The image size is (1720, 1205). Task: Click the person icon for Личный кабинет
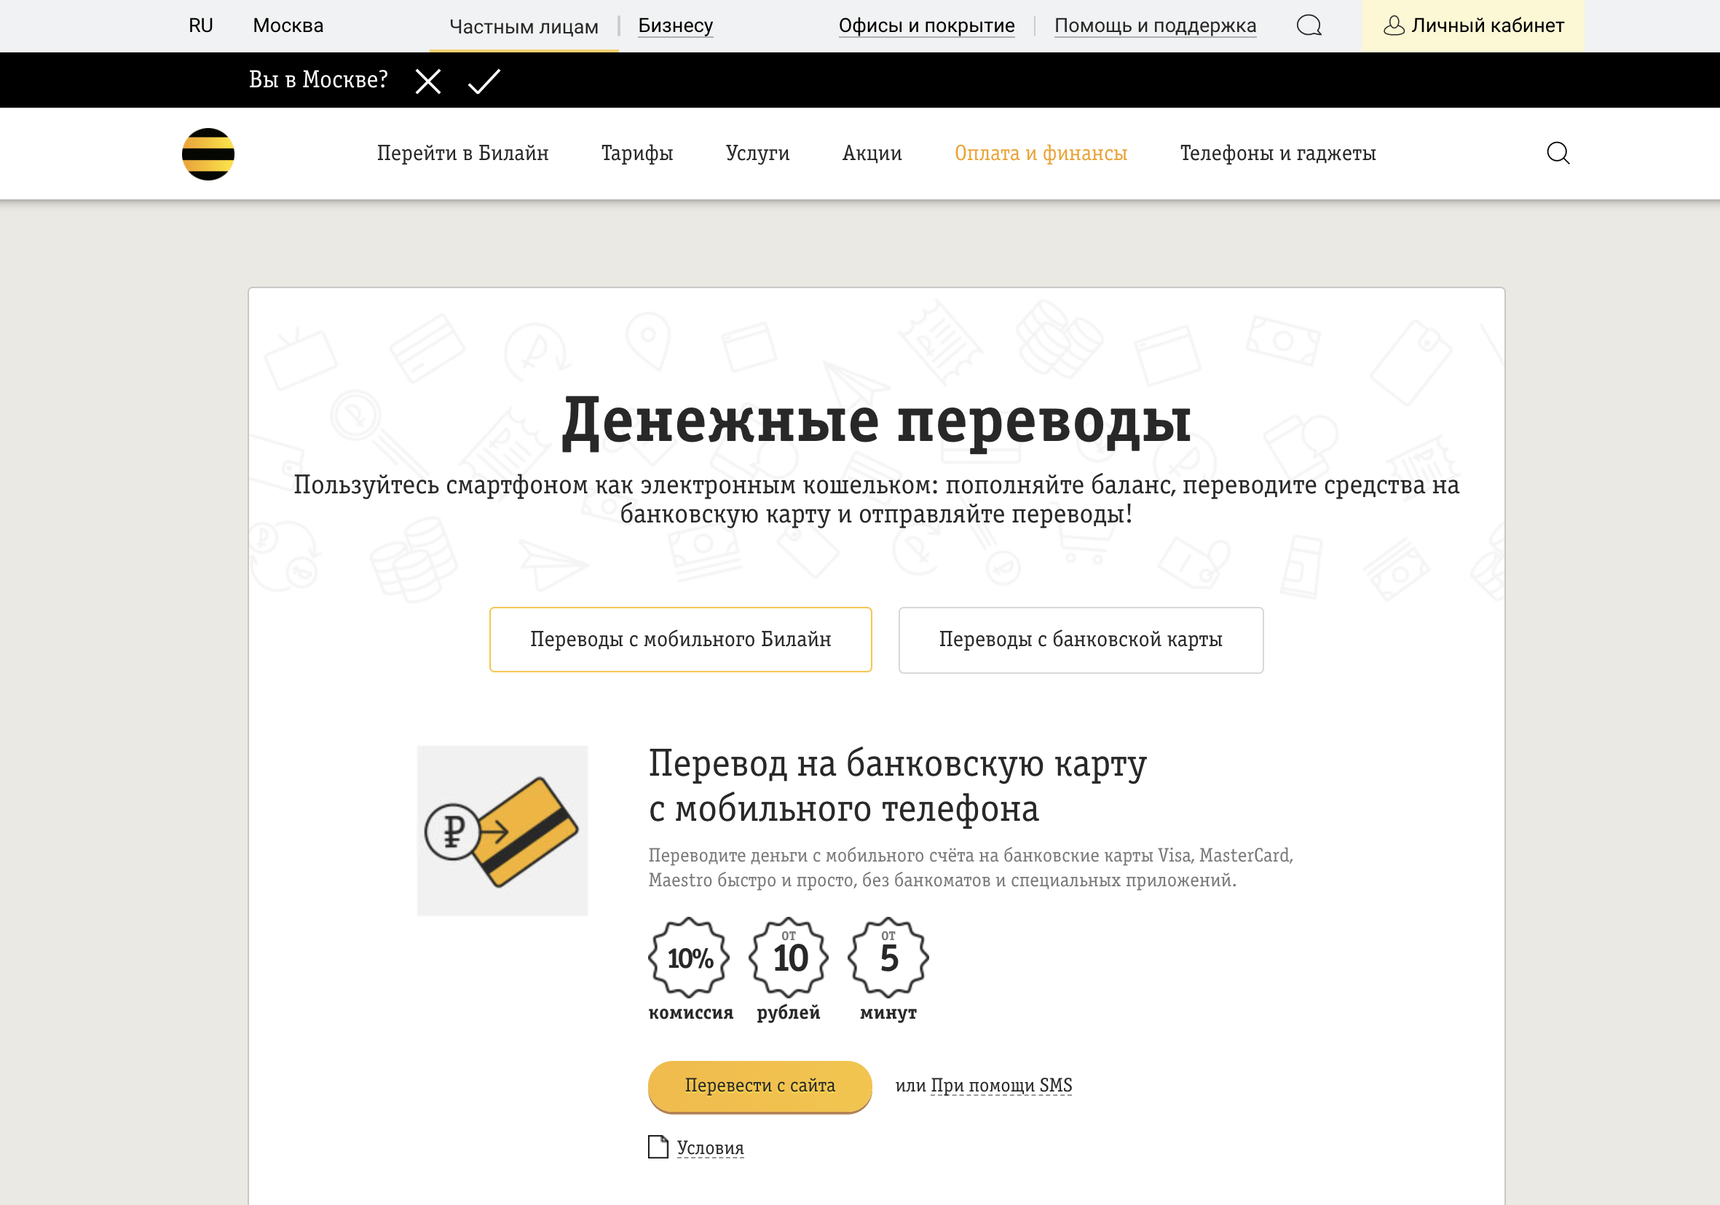point(1394,25)
